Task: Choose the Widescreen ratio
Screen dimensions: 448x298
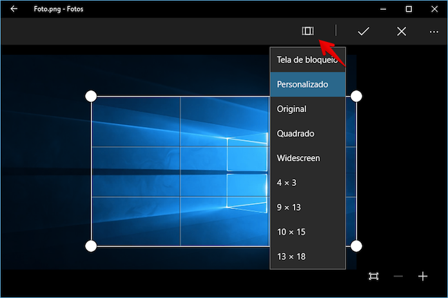Action: (307, 158)
